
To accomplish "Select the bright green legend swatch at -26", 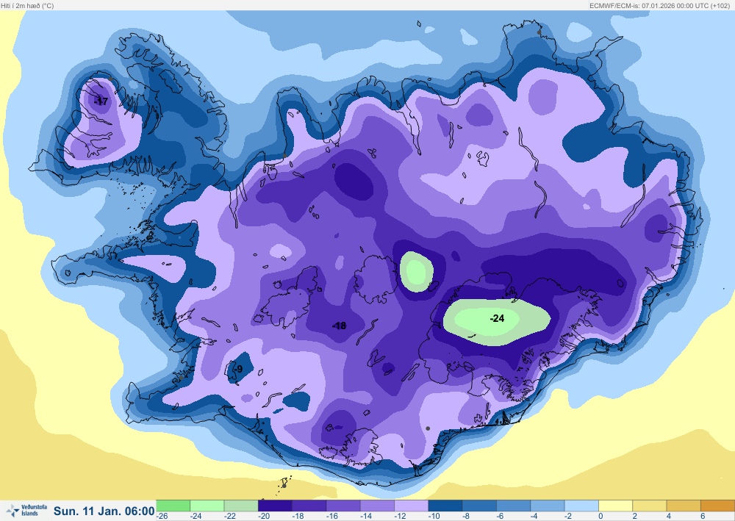I will click(x=173, y=506).
